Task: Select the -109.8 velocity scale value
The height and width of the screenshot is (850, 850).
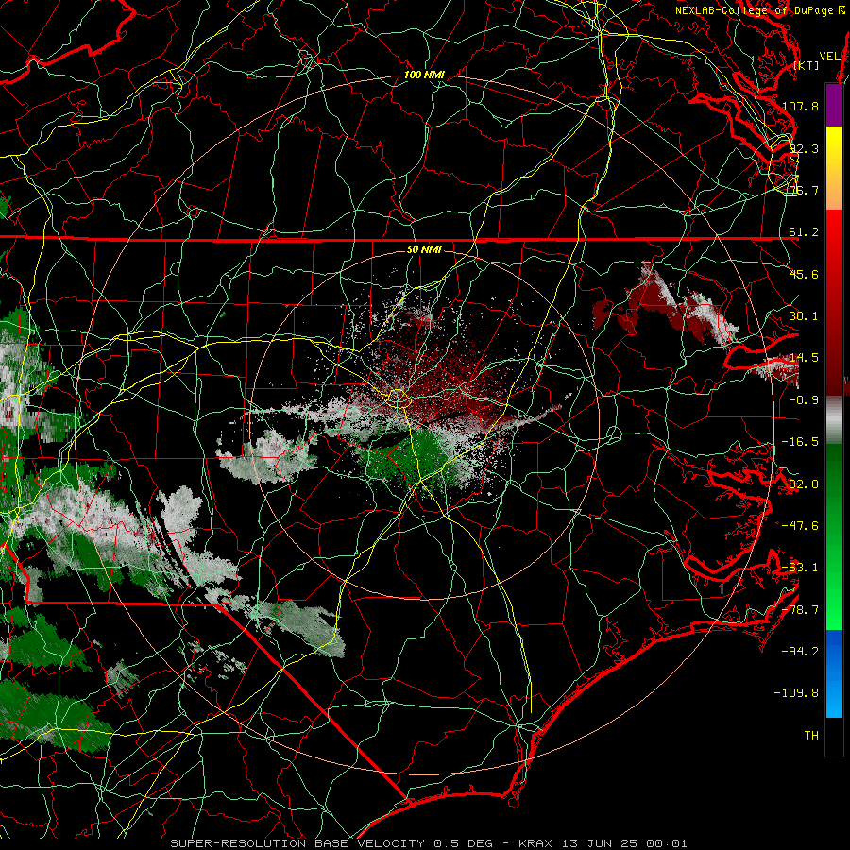Action: pos(796,693)
